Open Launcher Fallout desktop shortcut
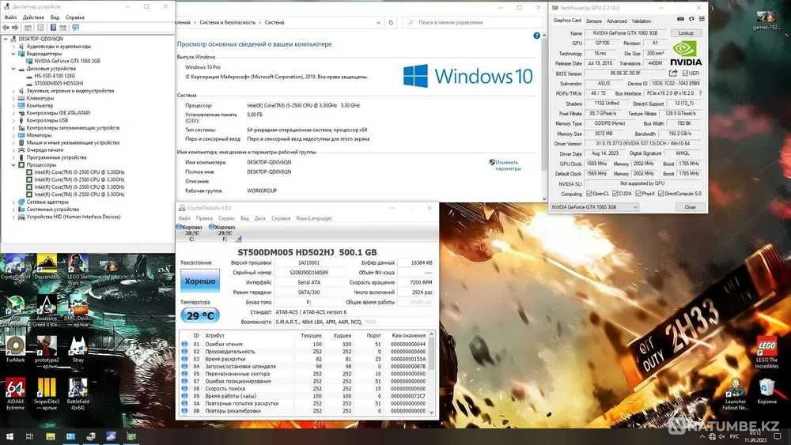791x445 pixels. pyautogui.click(x=735, y=394)
